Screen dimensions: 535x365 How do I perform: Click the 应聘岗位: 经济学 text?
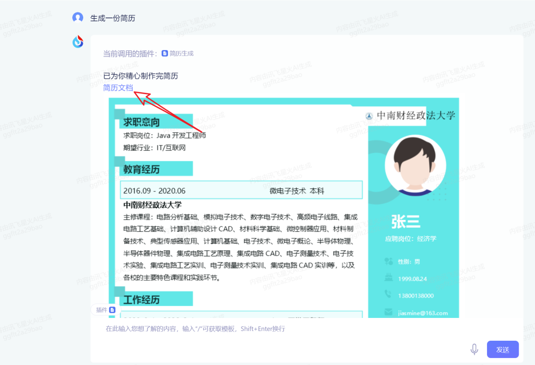[411, 238]
